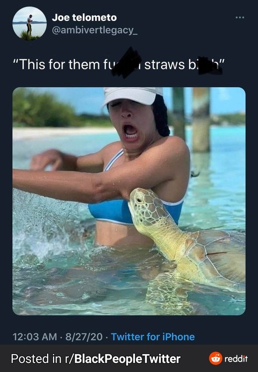Click the first black censor scribble
The height and width of the screenshot is (372, 258).
coord(127,63)
